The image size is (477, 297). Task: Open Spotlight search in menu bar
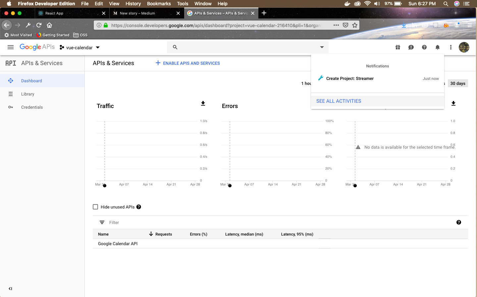click(x=446, y=4)
